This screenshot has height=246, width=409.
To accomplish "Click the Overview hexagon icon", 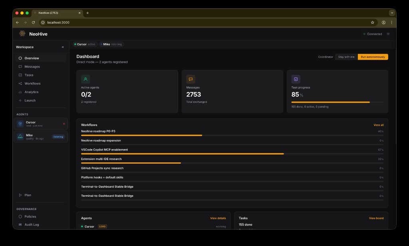I will tap(20, 58).
